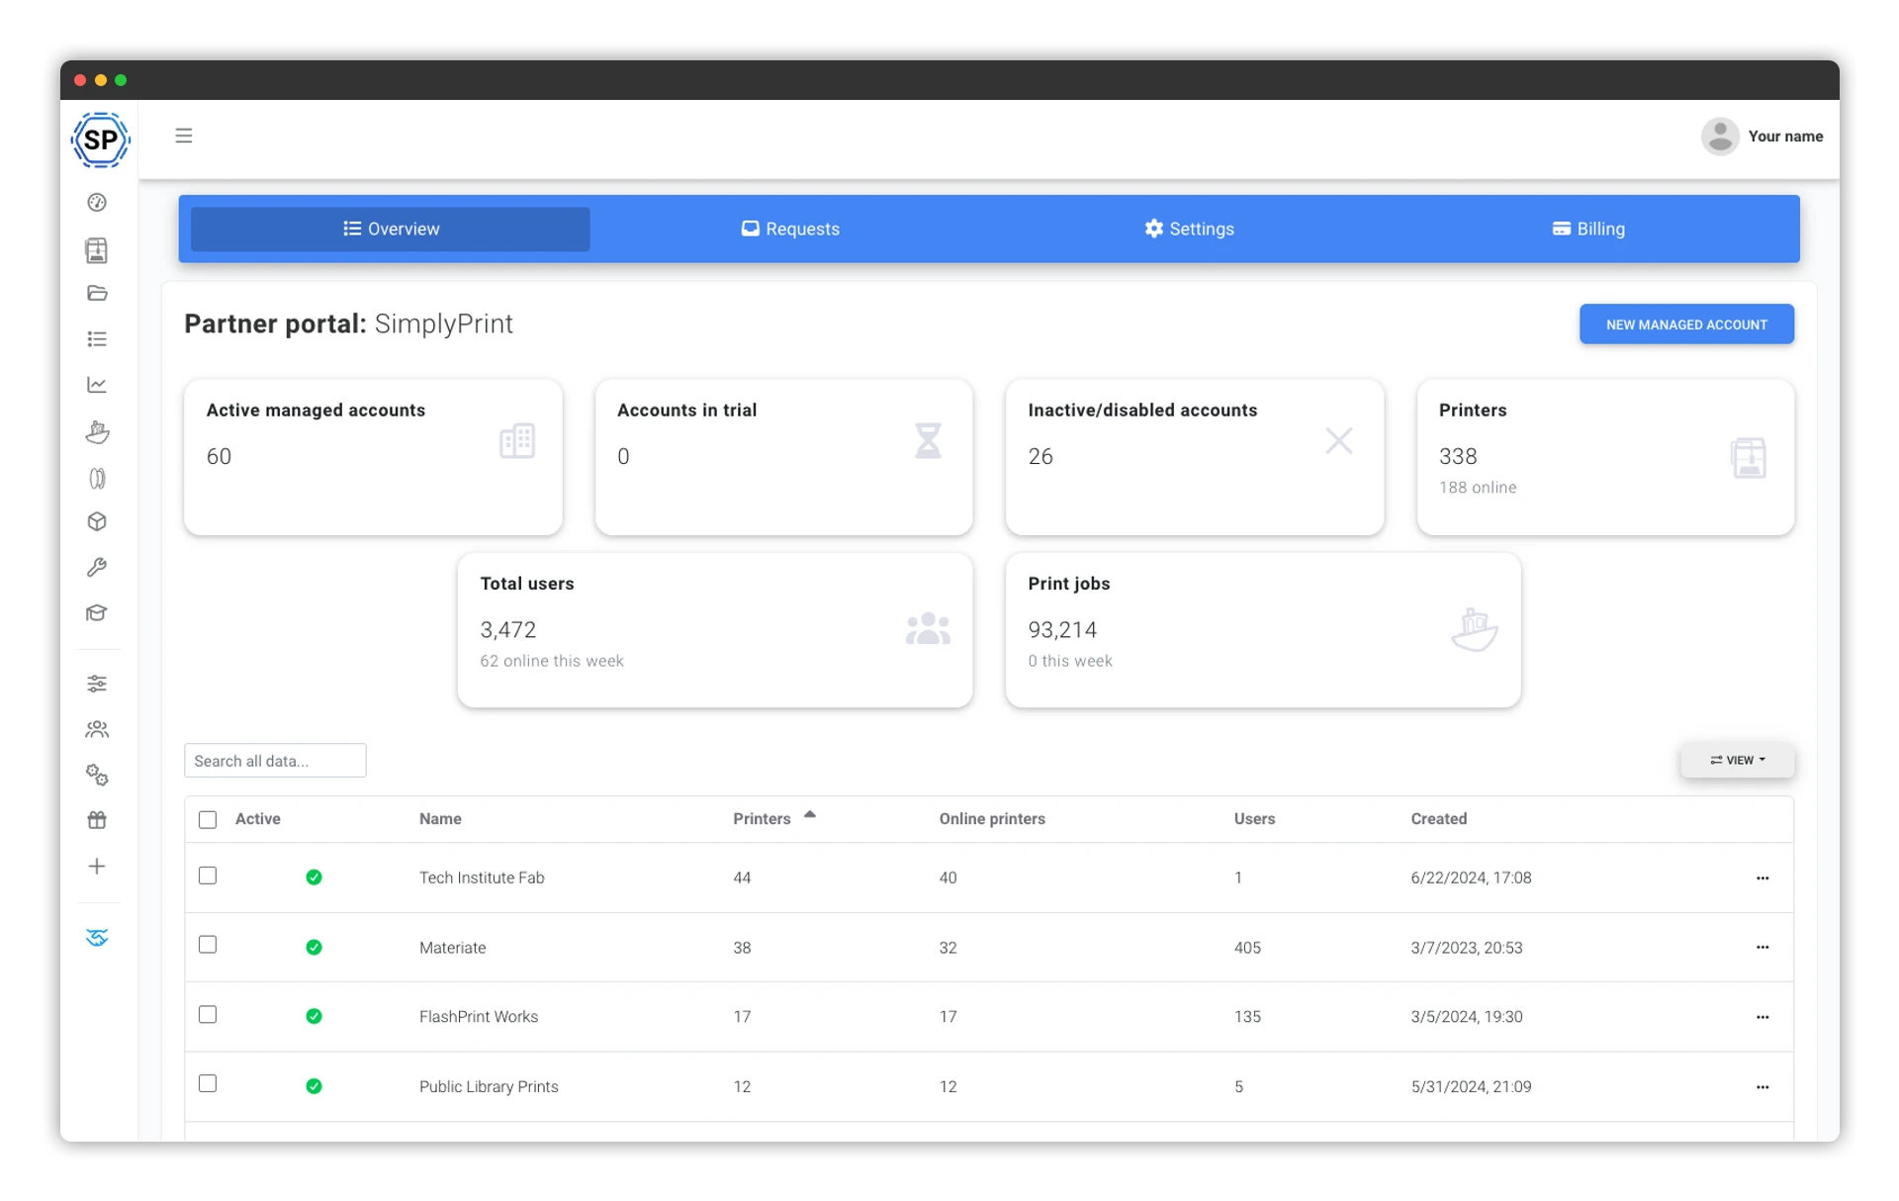1899x1201 pixels.
Task: Click the plus icon in sidebar
Action: [x=97, y=867]
